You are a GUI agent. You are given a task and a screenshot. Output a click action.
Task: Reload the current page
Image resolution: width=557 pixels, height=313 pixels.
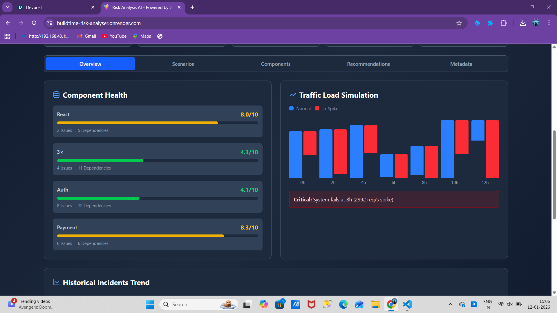pyautogui.click(x=34, y=23)
